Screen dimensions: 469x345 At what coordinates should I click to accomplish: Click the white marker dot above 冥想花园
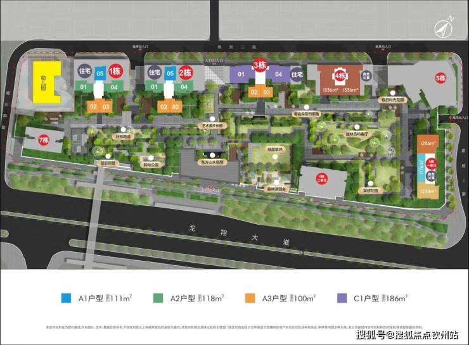[371, 183]
